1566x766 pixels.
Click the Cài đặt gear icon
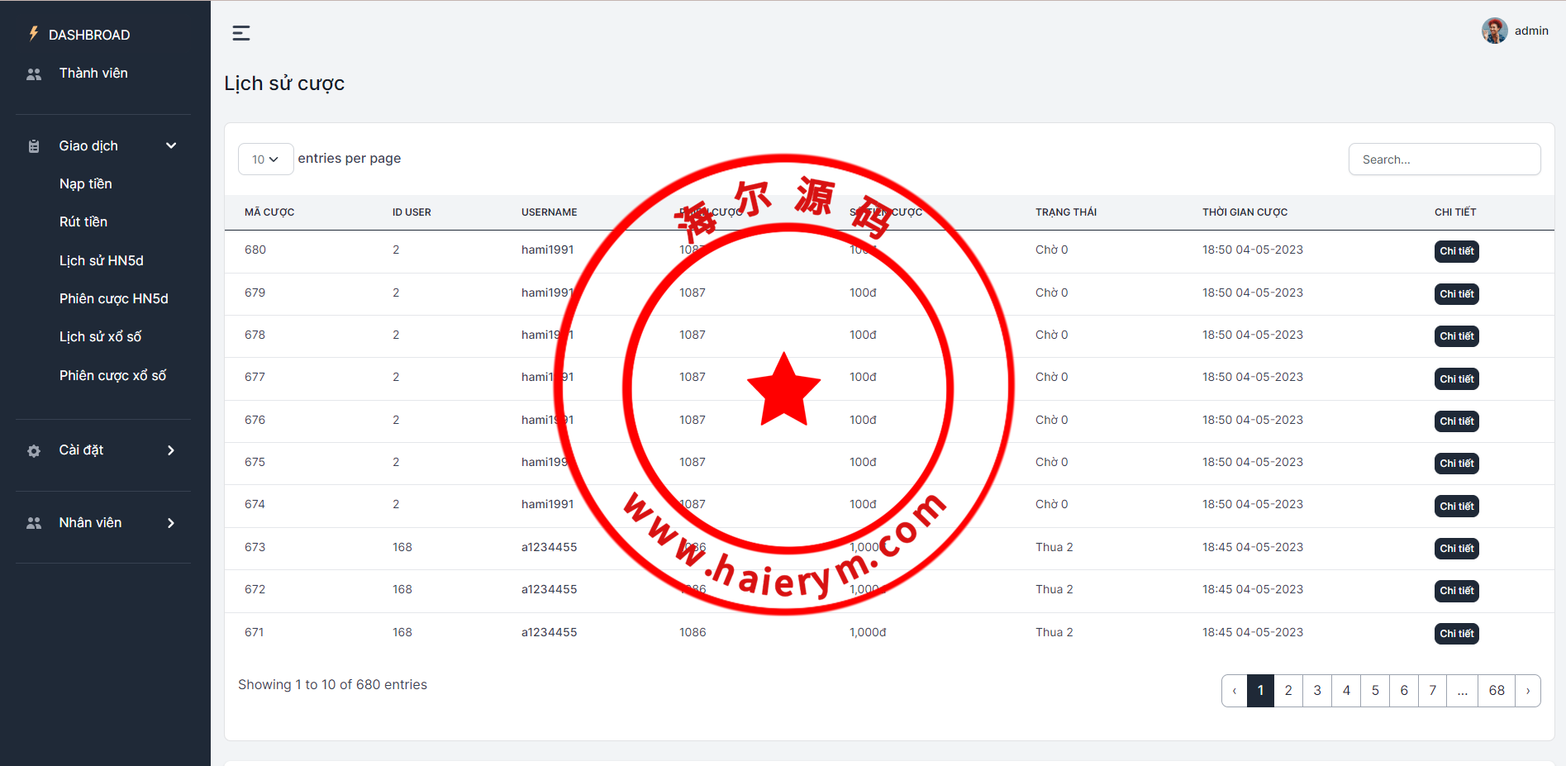[34, 451]
